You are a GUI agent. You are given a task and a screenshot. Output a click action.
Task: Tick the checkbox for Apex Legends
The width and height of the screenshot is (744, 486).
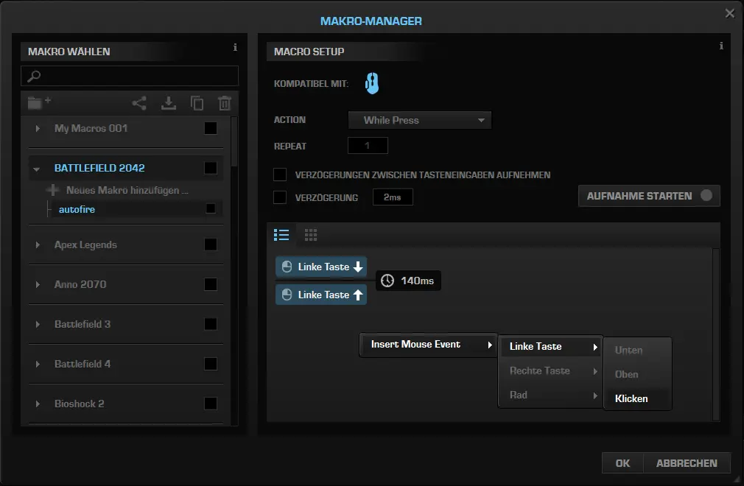pyautogui.click(x=211, y=244)
